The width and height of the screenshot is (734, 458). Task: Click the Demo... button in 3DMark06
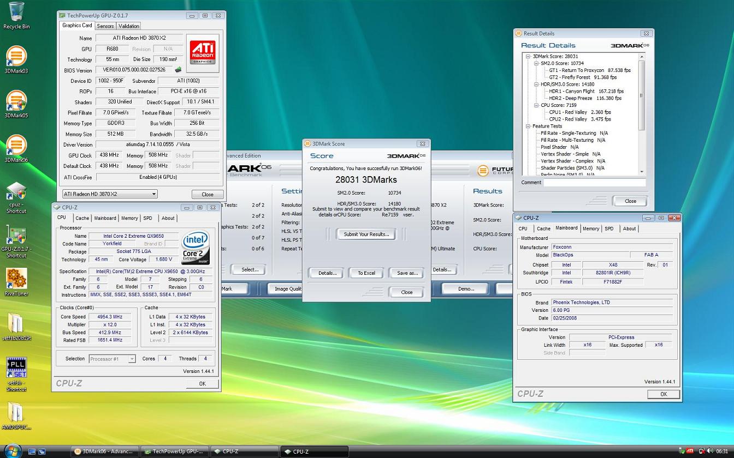tap(466, 288)
